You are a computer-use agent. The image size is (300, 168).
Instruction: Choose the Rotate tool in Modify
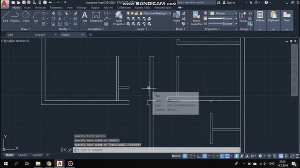click(60, 14)
